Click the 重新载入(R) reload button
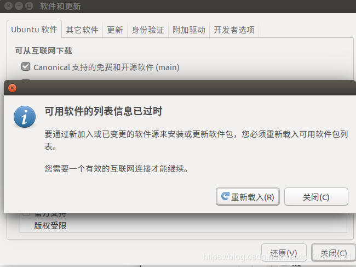Viewport: 356px width, 267px height. coord(248,197)
